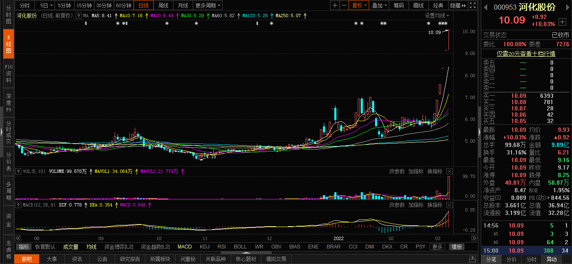Toggle the 指标 indicator bar
The height and width of the screenshot is (264, 572).
[x=24, y=247]
